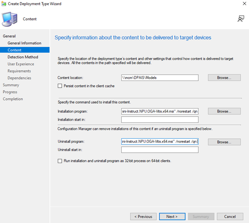Select Requirements step in sidebar
This screenshot has width=249, height=223.
click(19, 71)
